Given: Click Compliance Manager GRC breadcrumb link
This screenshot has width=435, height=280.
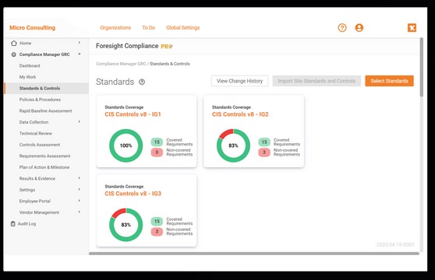Looking at the screenshot, I should click(121, 64).
